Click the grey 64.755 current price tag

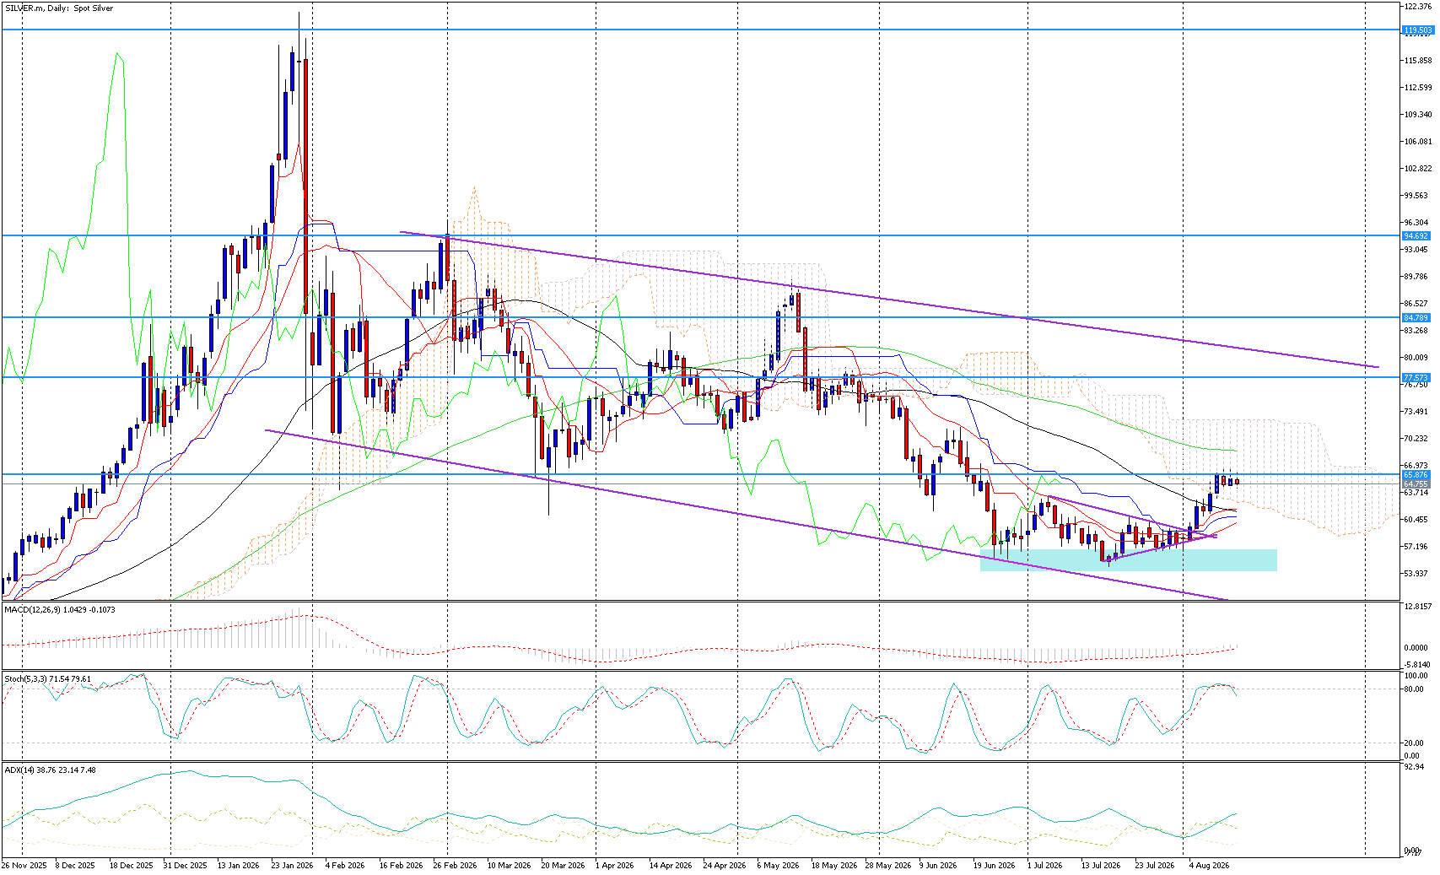click(1416, 484)
